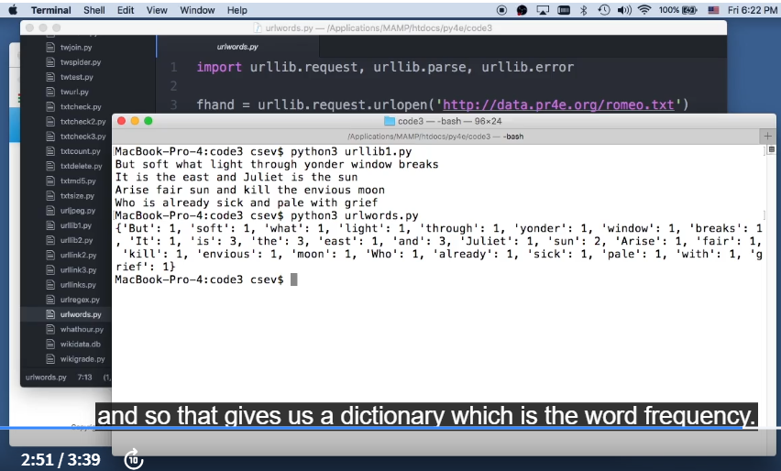The width and height of the screenshot is (781, 471).
Task: Open txtcount.py in the editor sidebar
Action: [x=80, y=151]
